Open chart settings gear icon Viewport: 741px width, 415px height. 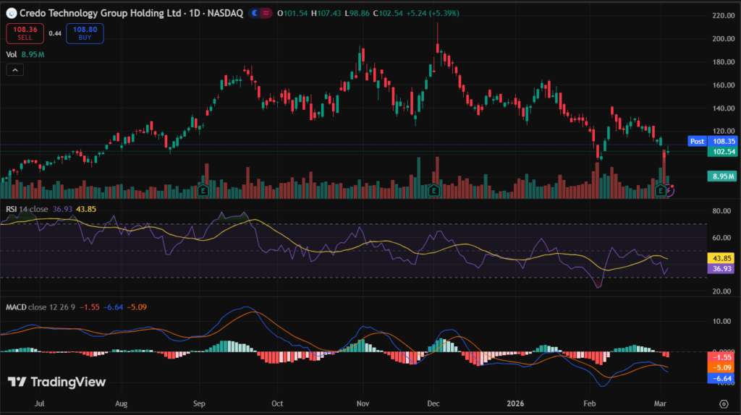point(723,403)
